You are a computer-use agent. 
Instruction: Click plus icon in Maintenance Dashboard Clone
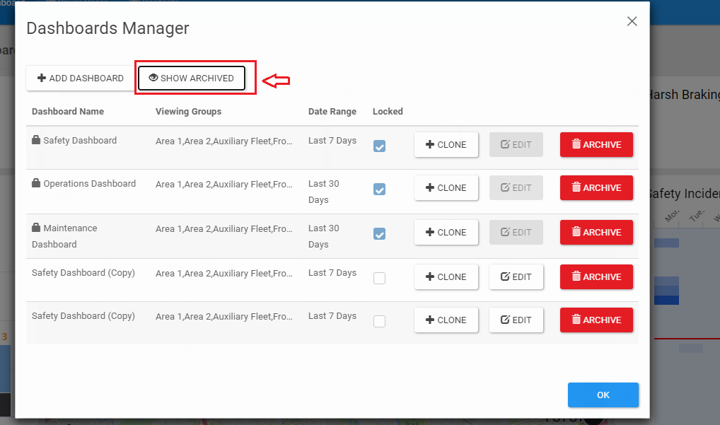pyautogui.click(x=430, y=232)
